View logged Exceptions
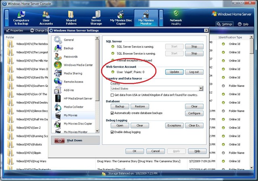 [175, 125]
